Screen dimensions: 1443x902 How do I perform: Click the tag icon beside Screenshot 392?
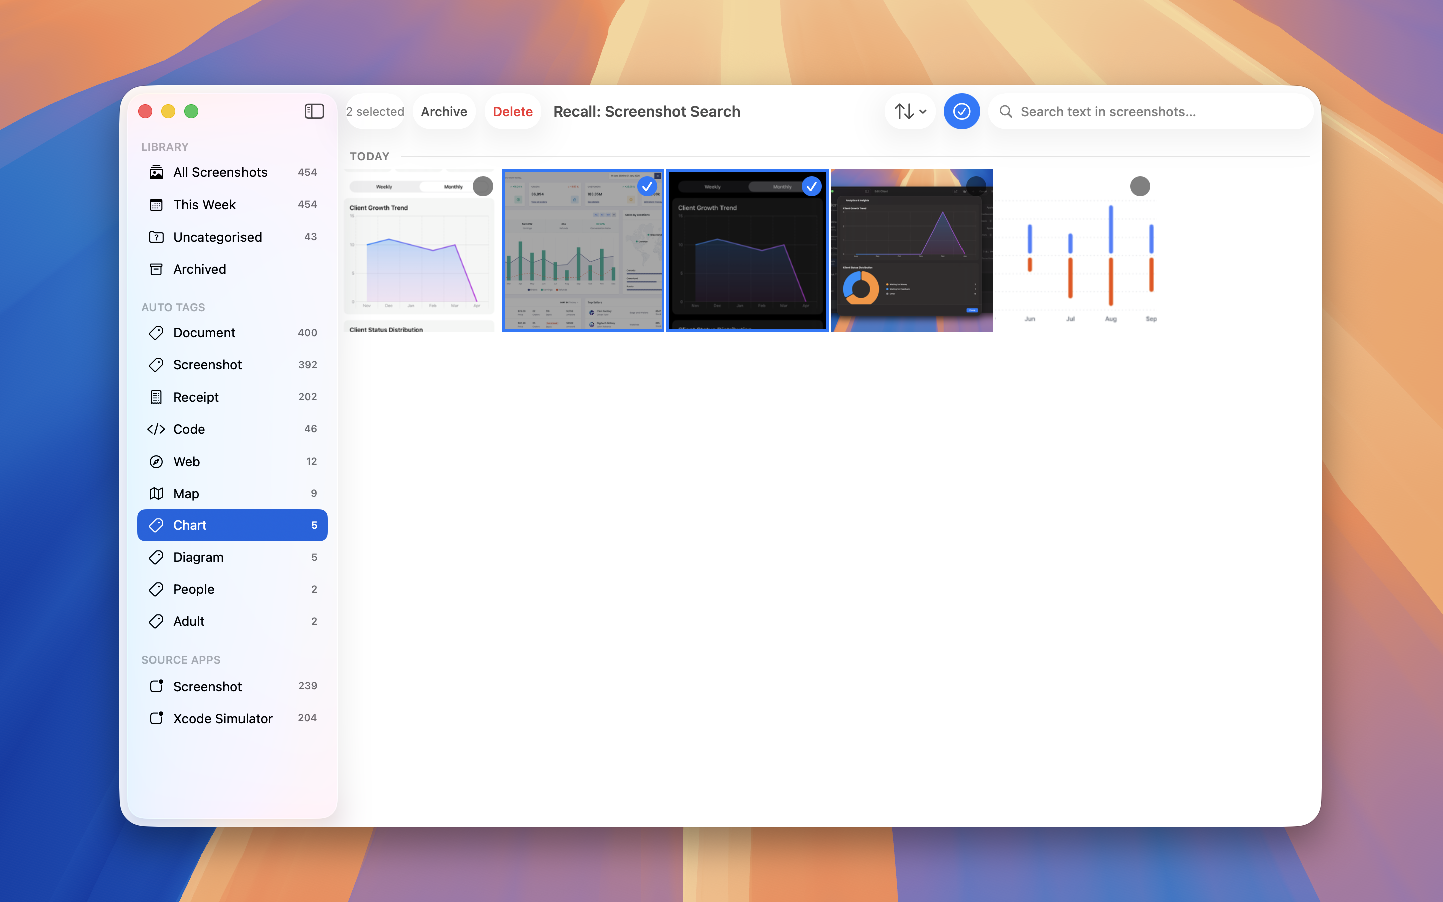tap(156, 365)
